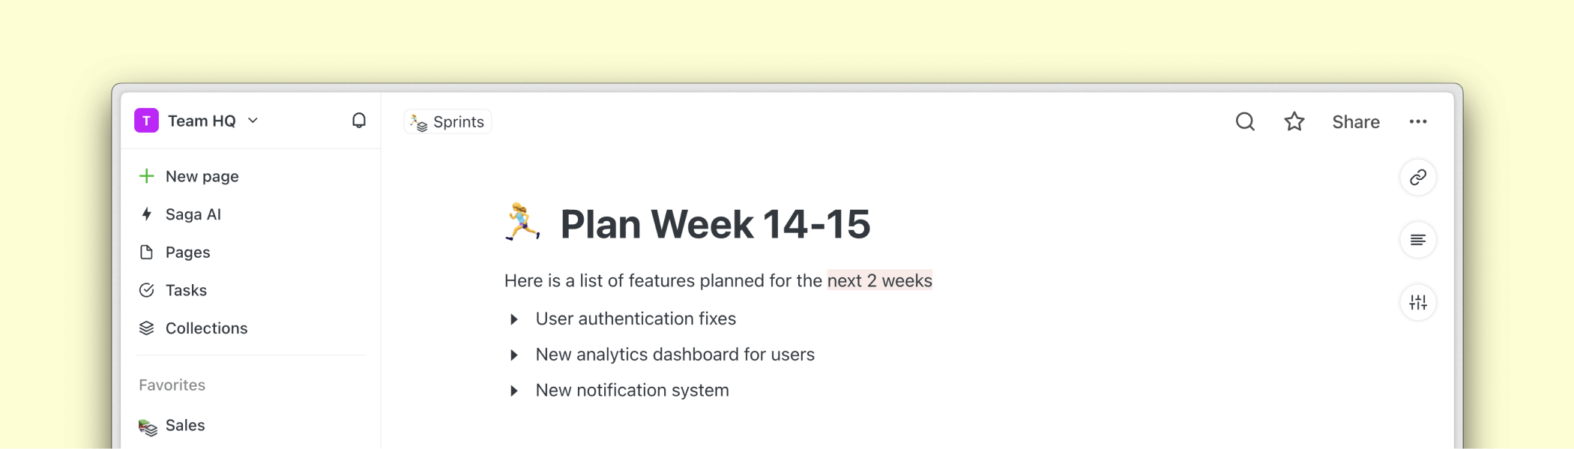Click the runner emoji page icon
The height and width of the screenshot is (449, 1574).
pos(522,223)
